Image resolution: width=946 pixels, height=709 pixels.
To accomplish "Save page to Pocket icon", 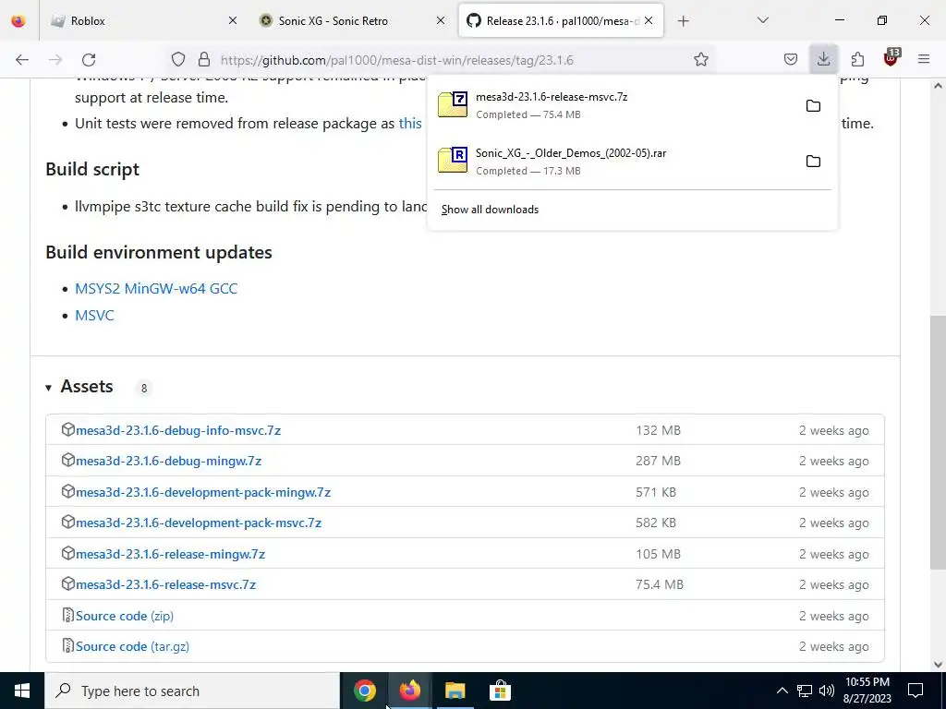I will click(791, 59).
